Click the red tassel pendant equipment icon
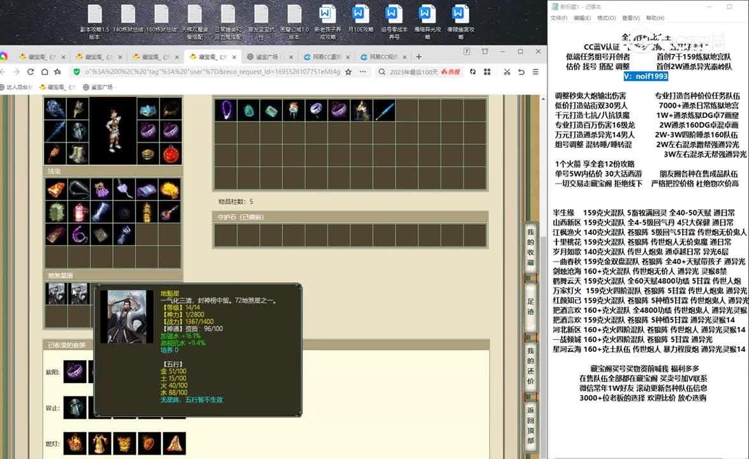The height and width of the screenshot is (459, 749). click(x=55, y=154)
